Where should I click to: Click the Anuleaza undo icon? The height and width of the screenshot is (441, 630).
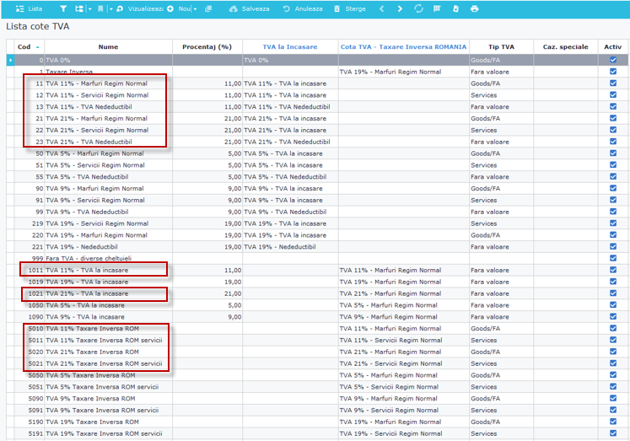click(x=286, y=8)
